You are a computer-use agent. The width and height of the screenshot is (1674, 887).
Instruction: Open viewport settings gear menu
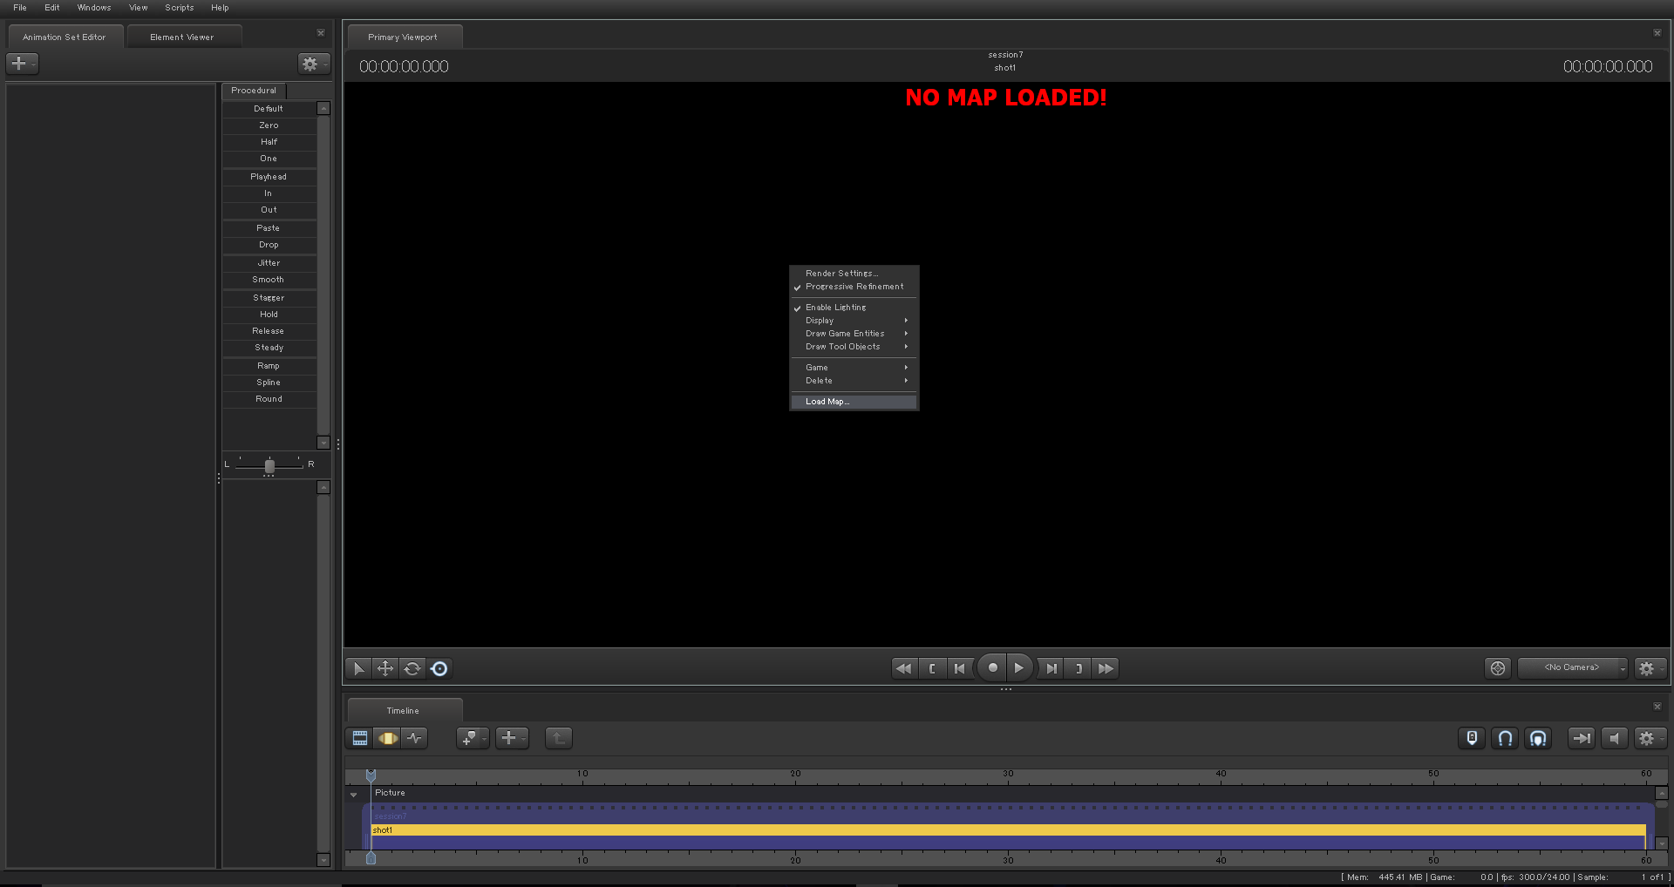[x=1650, y=668]
